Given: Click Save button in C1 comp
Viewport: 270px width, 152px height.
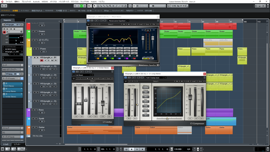Looking at the screenshot, I should point(200,81).
